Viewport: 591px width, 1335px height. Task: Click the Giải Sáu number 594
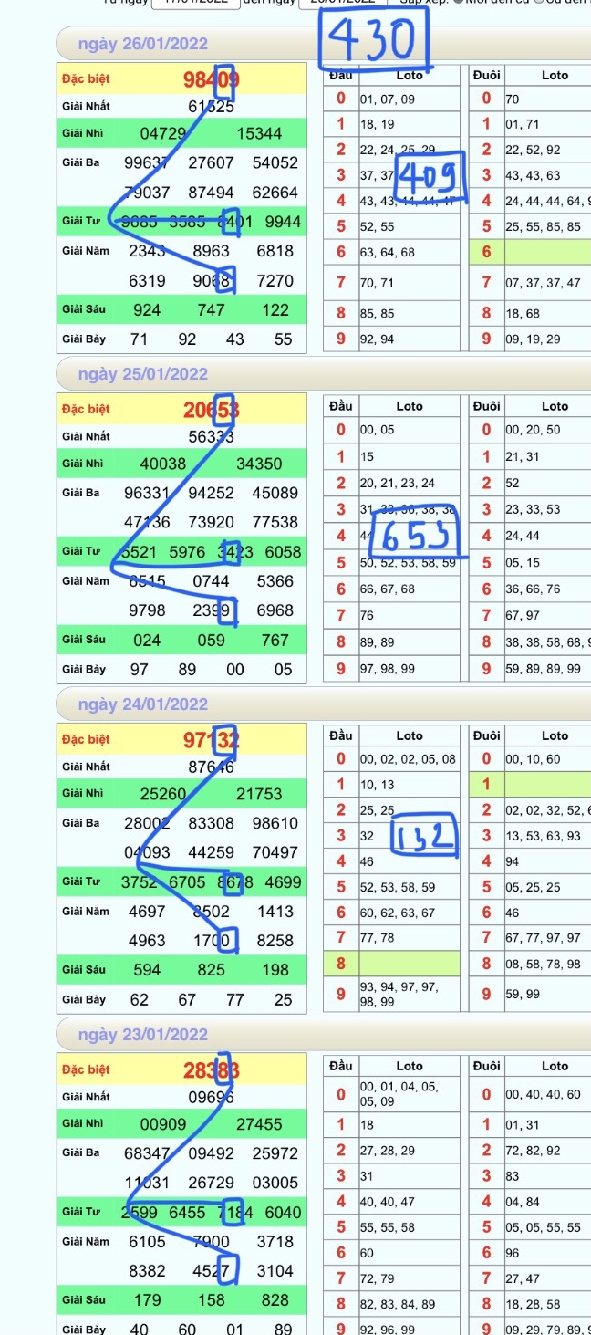147,970
